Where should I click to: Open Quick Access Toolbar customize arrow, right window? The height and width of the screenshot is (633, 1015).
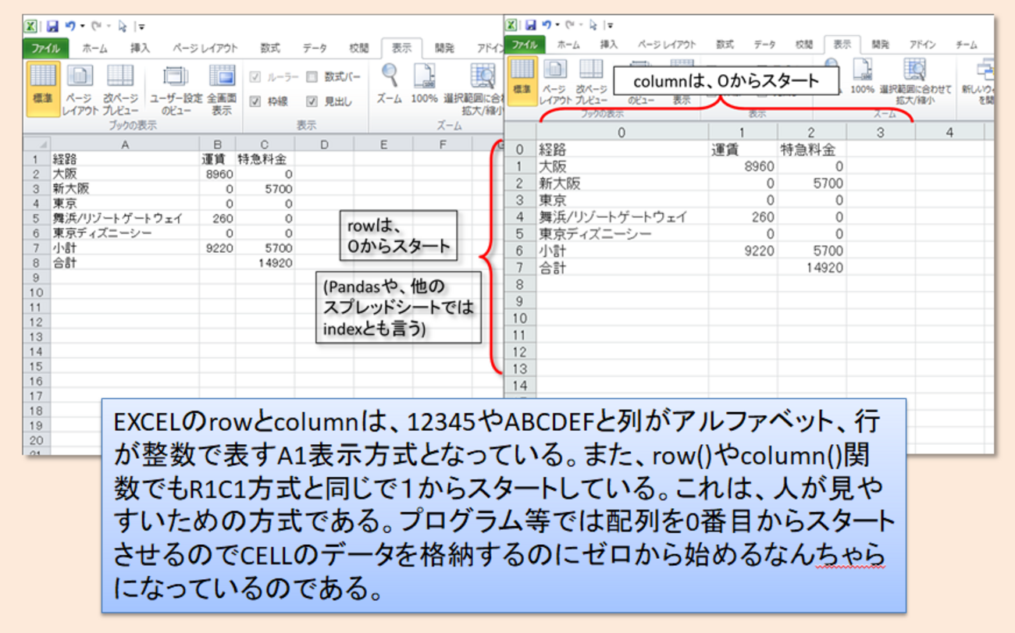coord(610,26)
